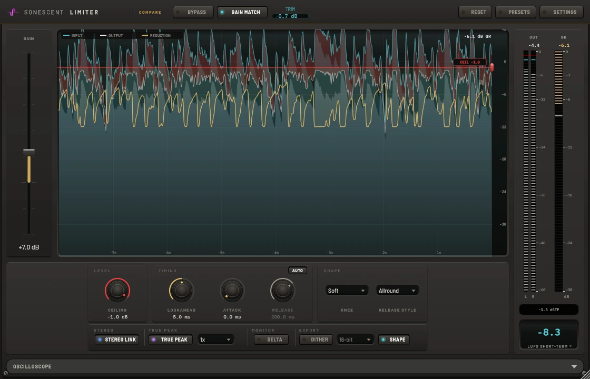This screenshot has height=379, width=590.
Task: Click the Ceiling knob
Action: pyautogui.click(x=117, y=290)
